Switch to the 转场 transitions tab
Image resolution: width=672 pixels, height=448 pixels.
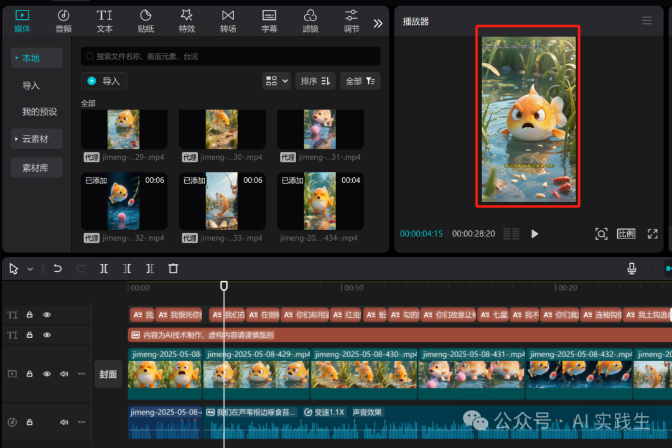point(228,21)
